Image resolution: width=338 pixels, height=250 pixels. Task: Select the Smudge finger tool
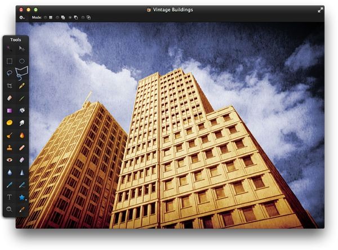coord(22,123)
